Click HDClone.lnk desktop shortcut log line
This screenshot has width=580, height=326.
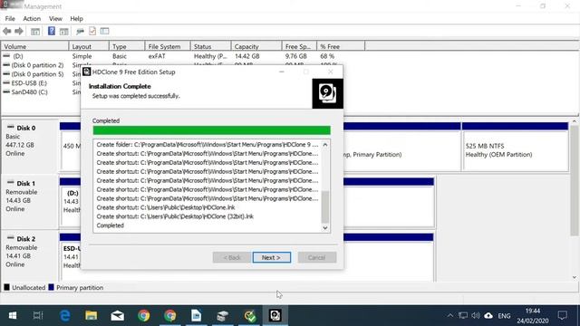(165, 207)
